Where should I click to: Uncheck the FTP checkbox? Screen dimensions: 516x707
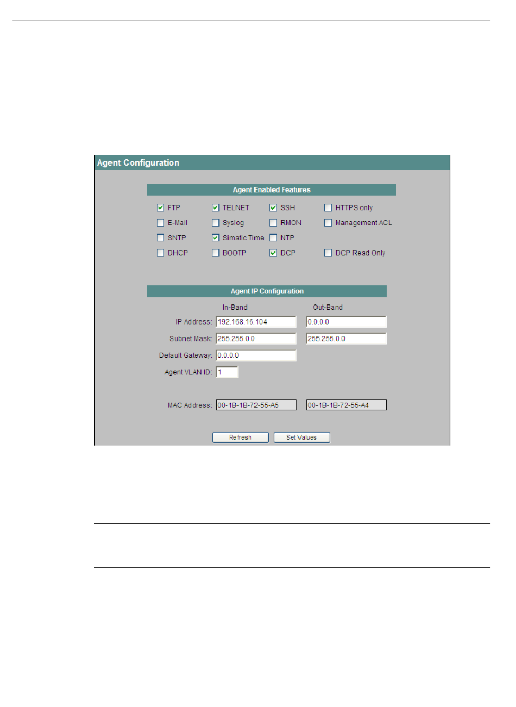pos(161,208)
